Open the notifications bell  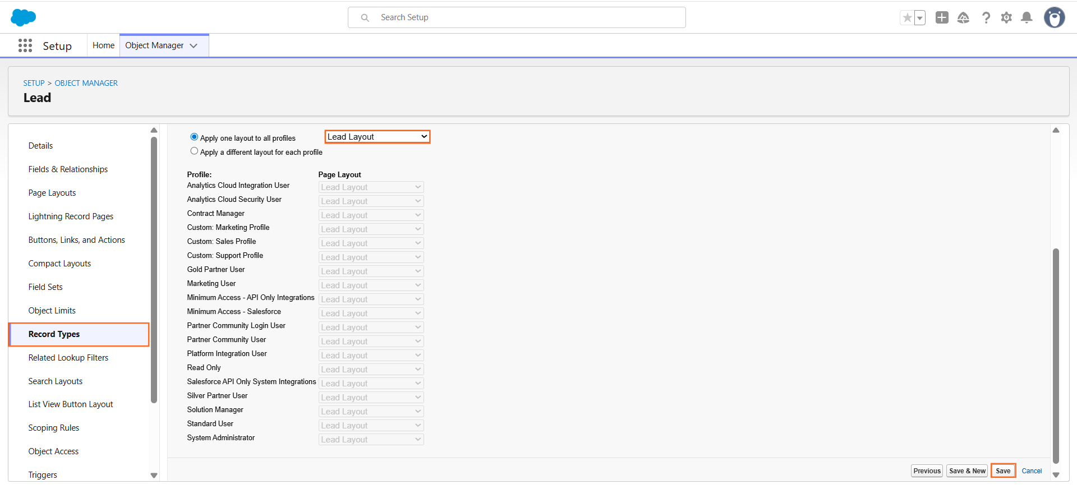tap(1027, 18)
